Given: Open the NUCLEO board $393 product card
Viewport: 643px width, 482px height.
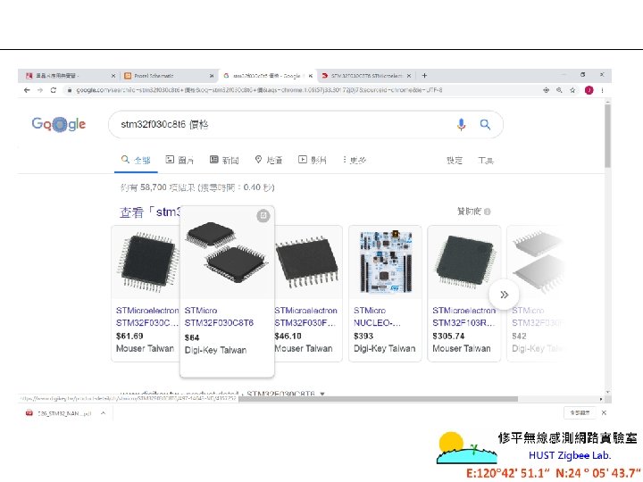Looking at the screenshot, I should (x=385, y=293).
